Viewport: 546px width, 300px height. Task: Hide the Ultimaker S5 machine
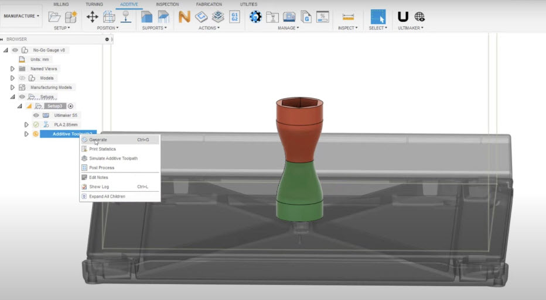tap(36, 115)
